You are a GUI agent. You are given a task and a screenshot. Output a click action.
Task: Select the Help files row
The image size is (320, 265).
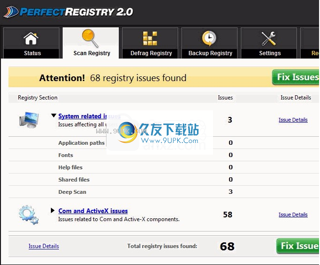coord(164,167)
